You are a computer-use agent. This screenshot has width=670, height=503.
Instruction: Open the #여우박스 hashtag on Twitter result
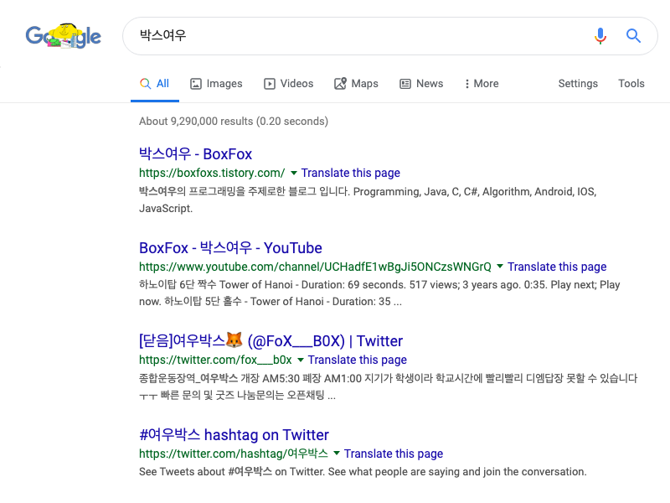[234, 434]
